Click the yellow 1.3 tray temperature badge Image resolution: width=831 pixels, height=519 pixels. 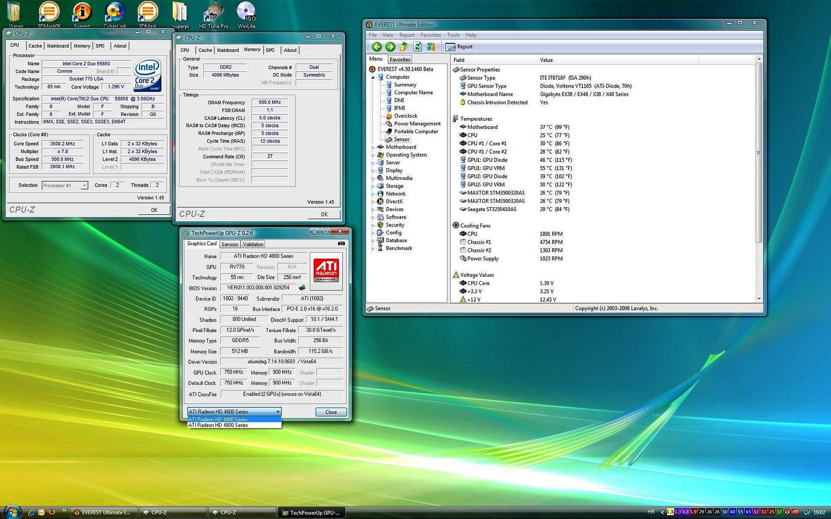click(670, 512)
